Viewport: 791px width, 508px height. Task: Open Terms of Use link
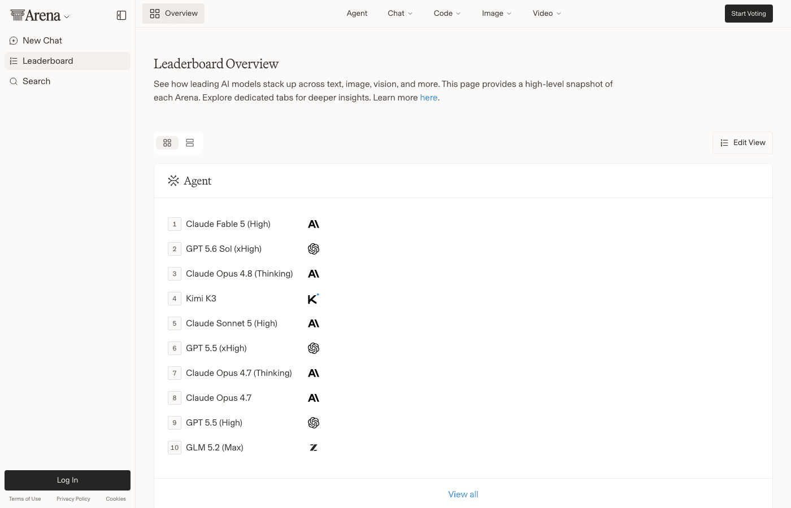point(25,499)
